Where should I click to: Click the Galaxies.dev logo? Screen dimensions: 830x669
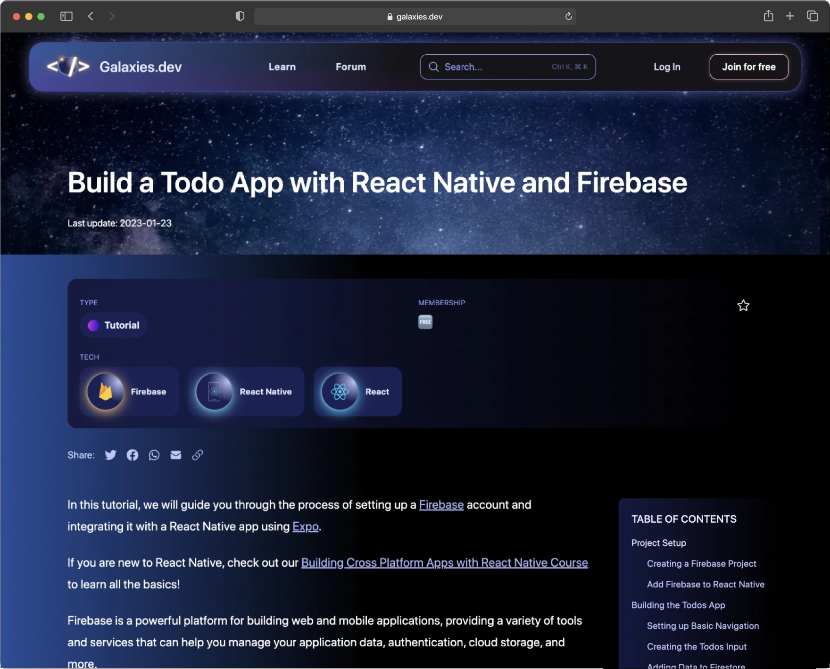[115, 67]
